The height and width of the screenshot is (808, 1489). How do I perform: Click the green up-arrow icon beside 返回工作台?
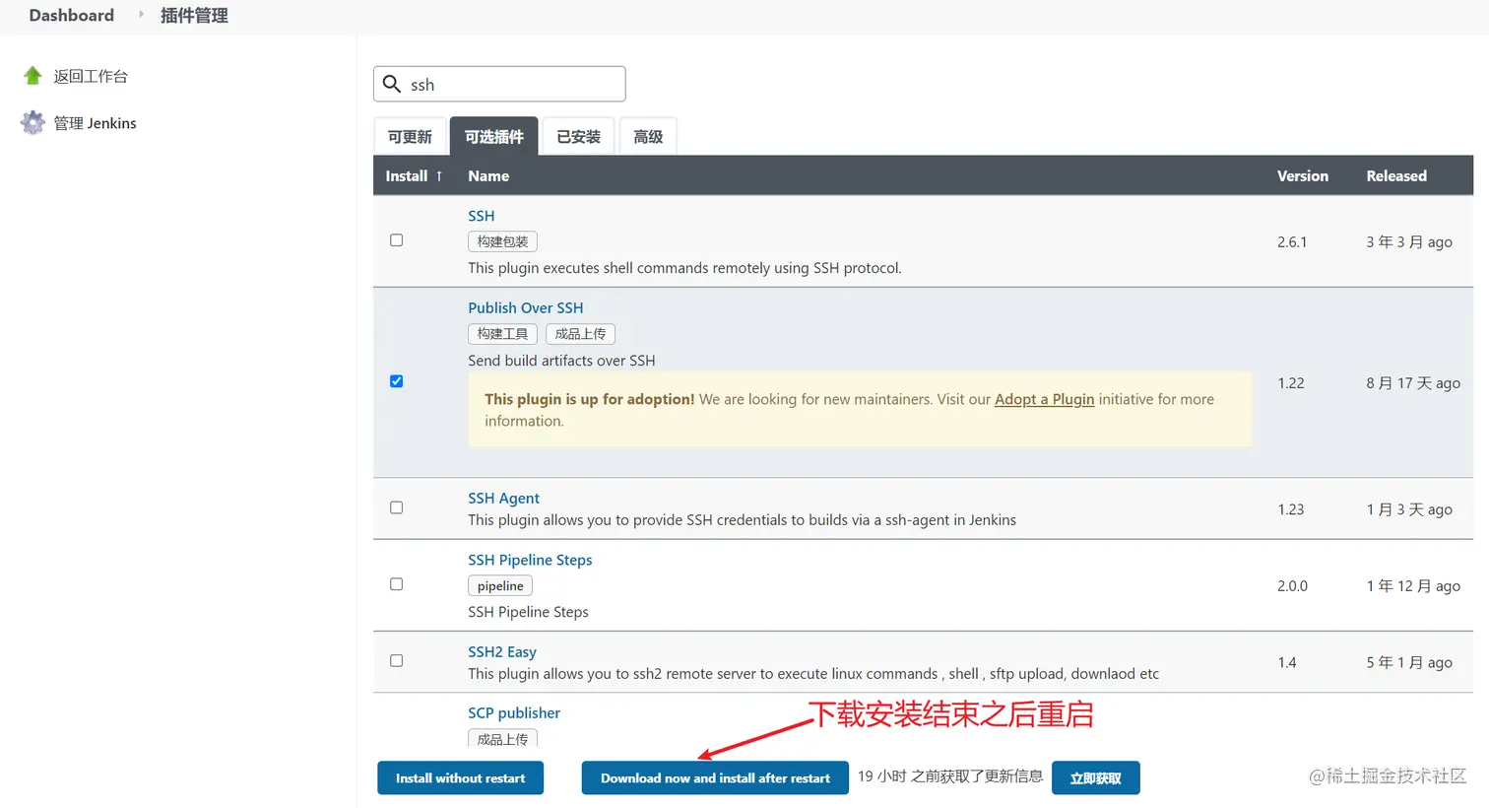click(32, 76)
